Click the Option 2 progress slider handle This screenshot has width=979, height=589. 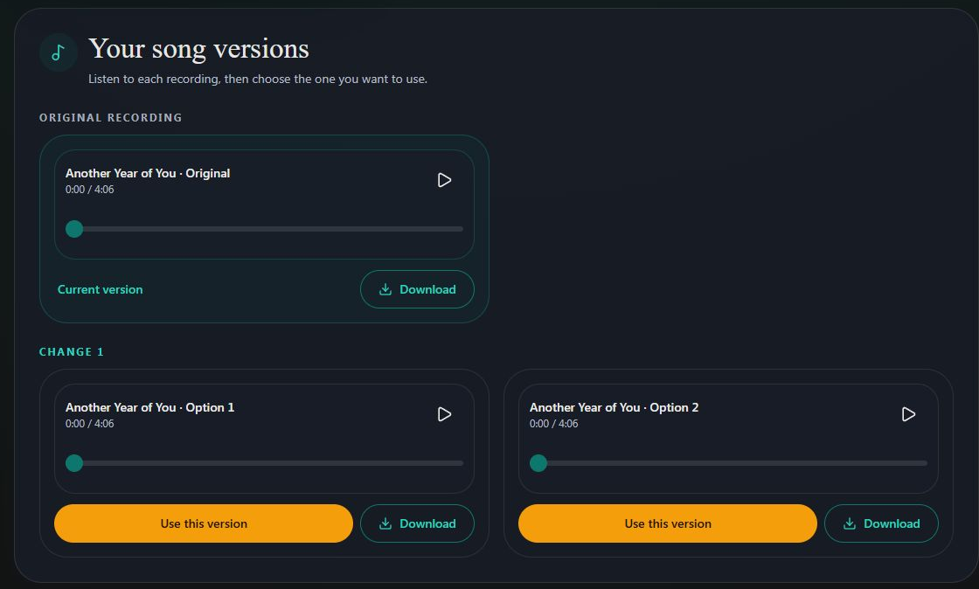coord(538,463)
